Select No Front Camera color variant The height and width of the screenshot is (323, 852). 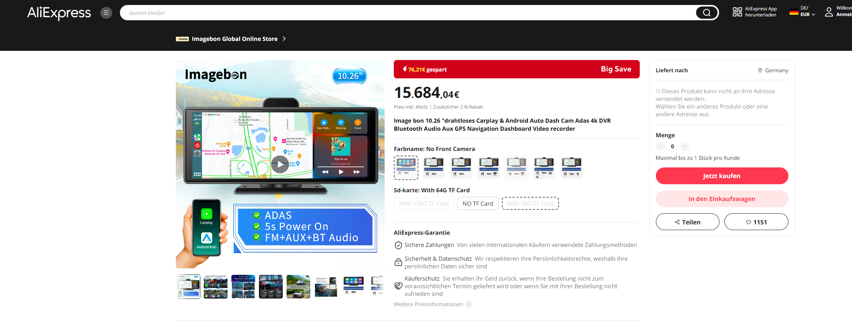tap(406, 167)
